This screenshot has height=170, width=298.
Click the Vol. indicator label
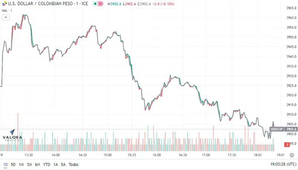click(5, 11)
